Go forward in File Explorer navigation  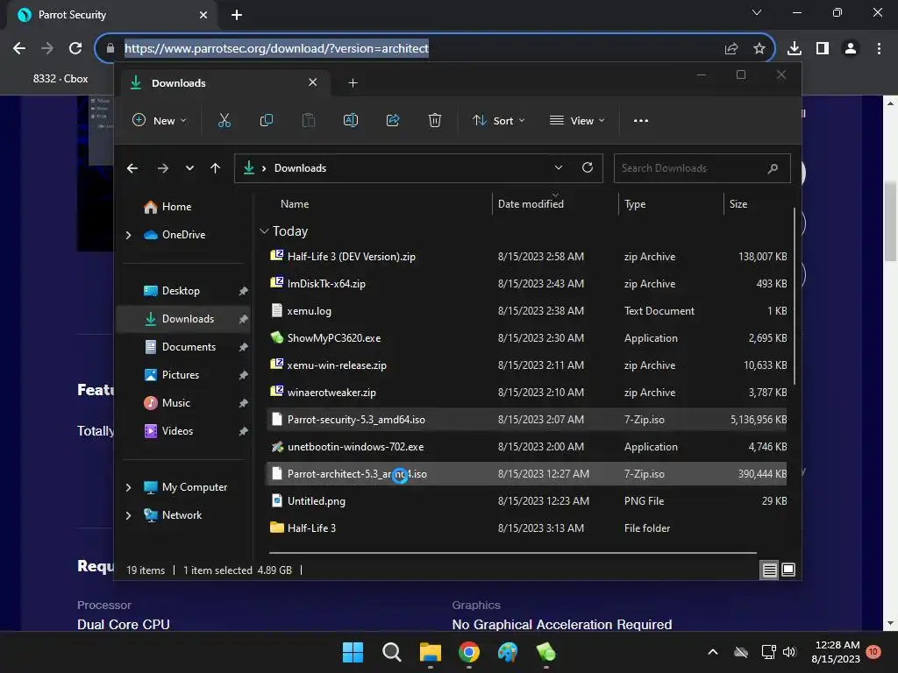162,168
